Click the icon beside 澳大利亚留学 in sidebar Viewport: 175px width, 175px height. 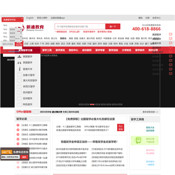tap(19, 81)
